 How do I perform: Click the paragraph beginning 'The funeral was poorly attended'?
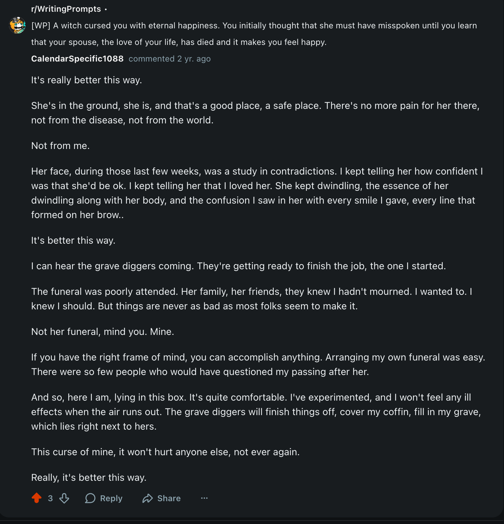pyautogui.click(x=251, y=299)
